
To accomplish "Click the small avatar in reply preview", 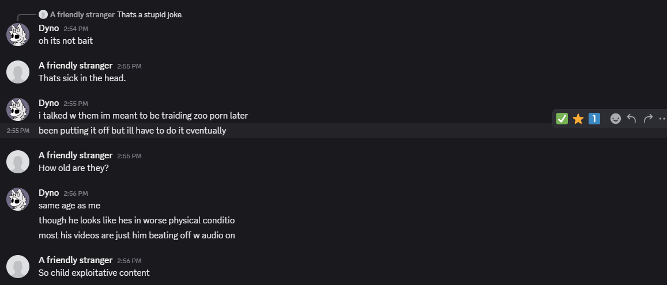I will tap(43, 14).
